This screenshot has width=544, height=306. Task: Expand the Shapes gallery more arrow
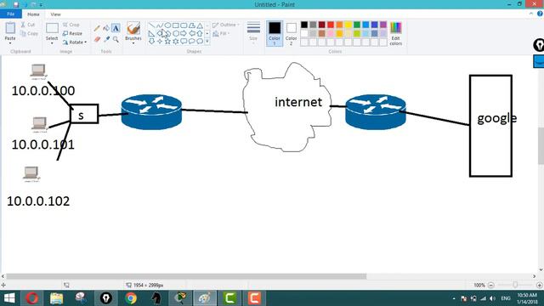207,42
